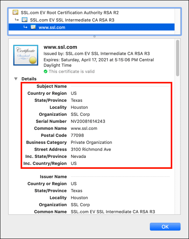Click the Issuer Country or Region value 'US'
189x239 pixels.
pos(74,184)
